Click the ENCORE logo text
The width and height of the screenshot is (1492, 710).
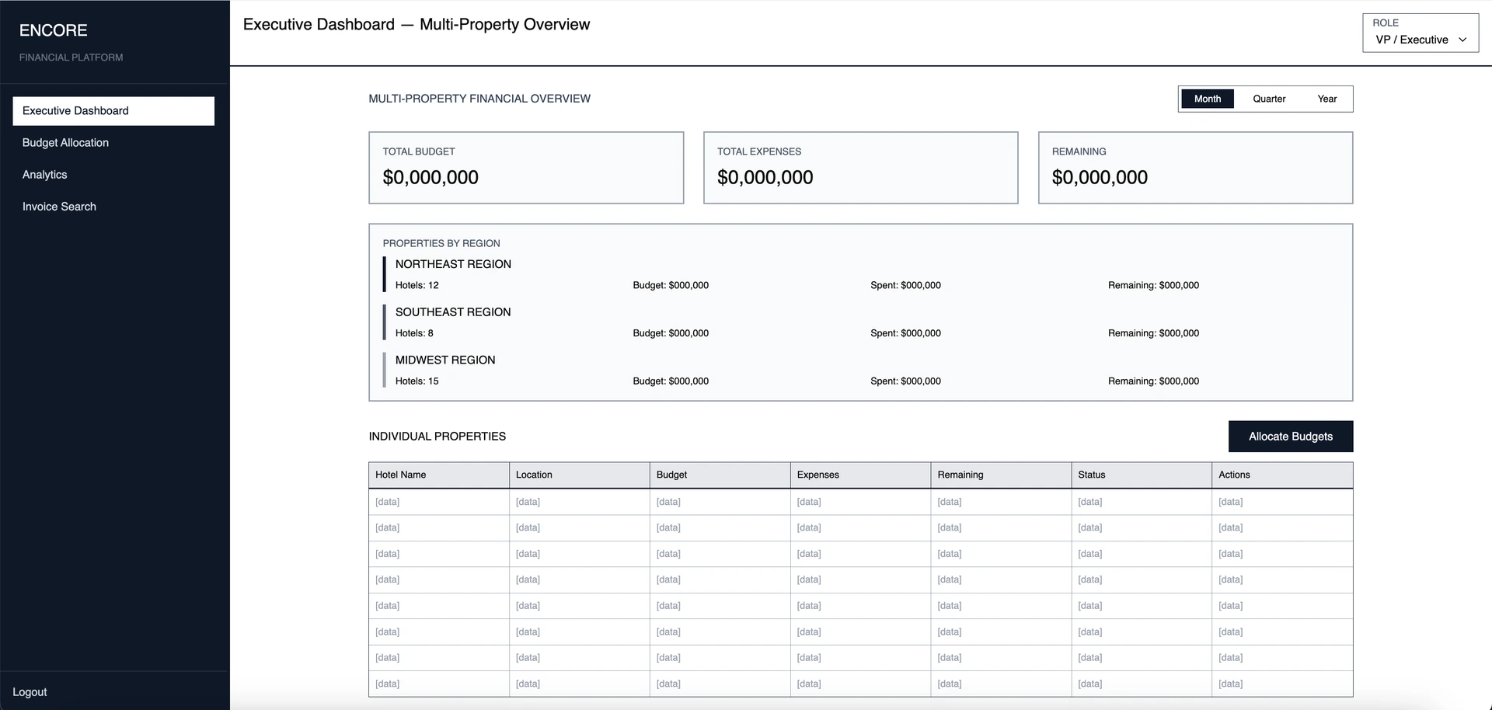tap(53, 30)
